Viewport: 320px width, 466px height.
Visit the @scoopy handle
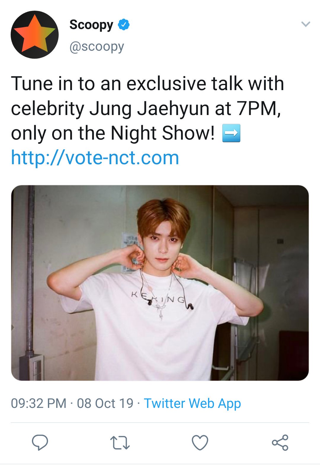97,47
